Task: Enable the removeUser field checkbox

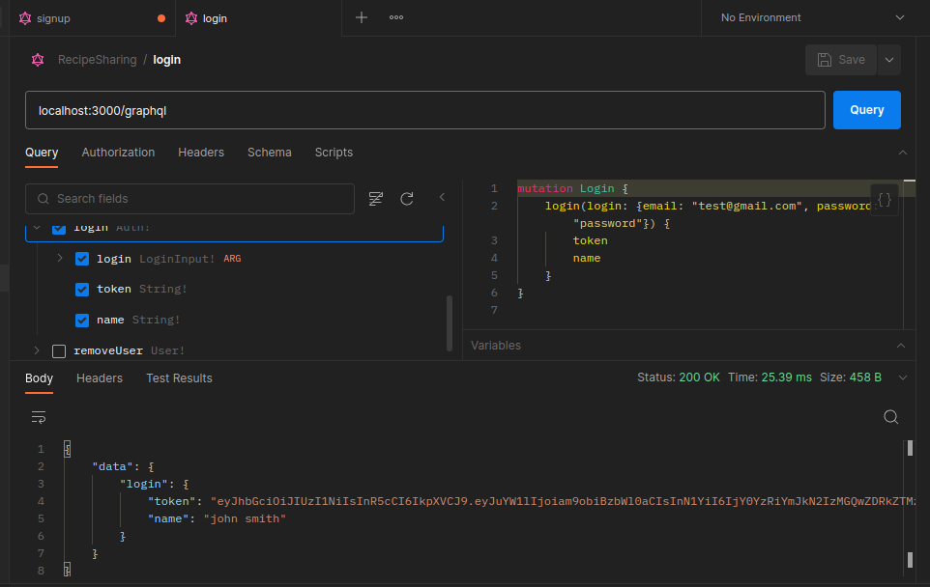Action: (x=59, y=350)
